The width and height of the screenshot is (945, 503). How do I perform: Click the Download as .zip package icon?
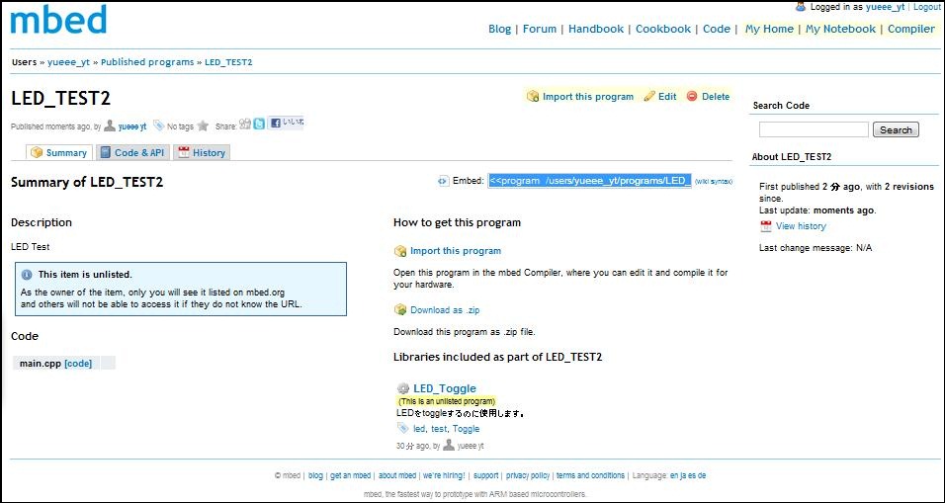400,310
